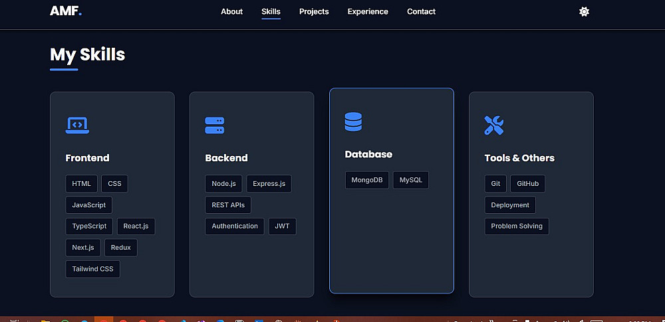This screenshot has height=322, width=665.
Task: Open the Projects nav link
Action: tap(314, 11)
